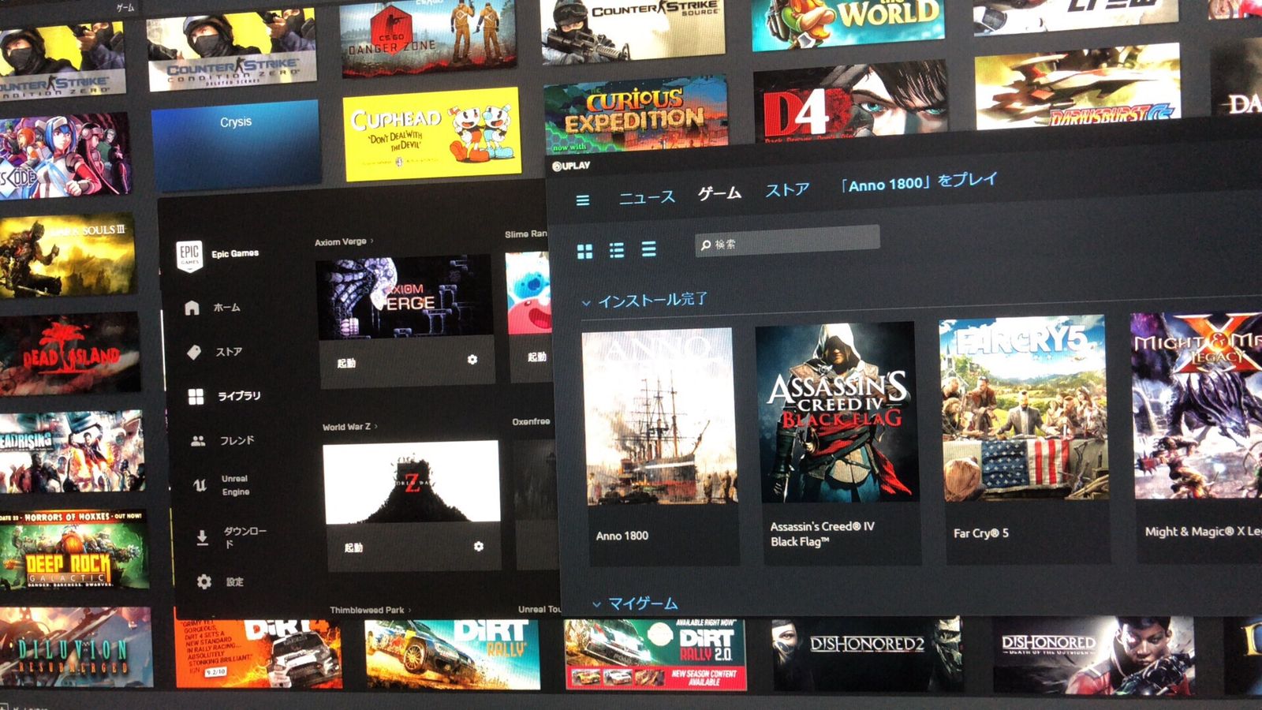The height and width of the screenshot is (710, 1262).
Task: Open the Friends (フレンド) people icon in Epic
Action: point(198,441)
